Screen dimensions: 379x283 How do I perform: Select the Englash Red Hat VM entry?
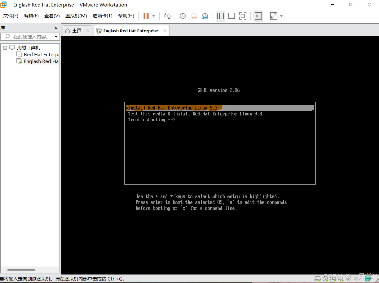tap(42, 61)
